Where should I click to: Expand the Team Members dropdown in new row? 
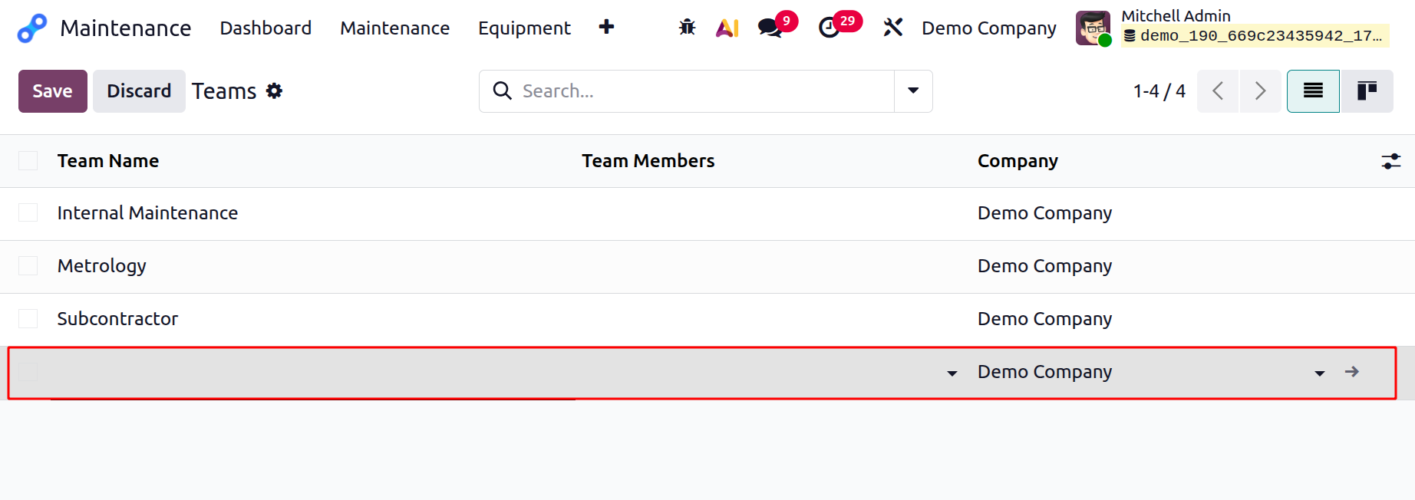[952, 373]
